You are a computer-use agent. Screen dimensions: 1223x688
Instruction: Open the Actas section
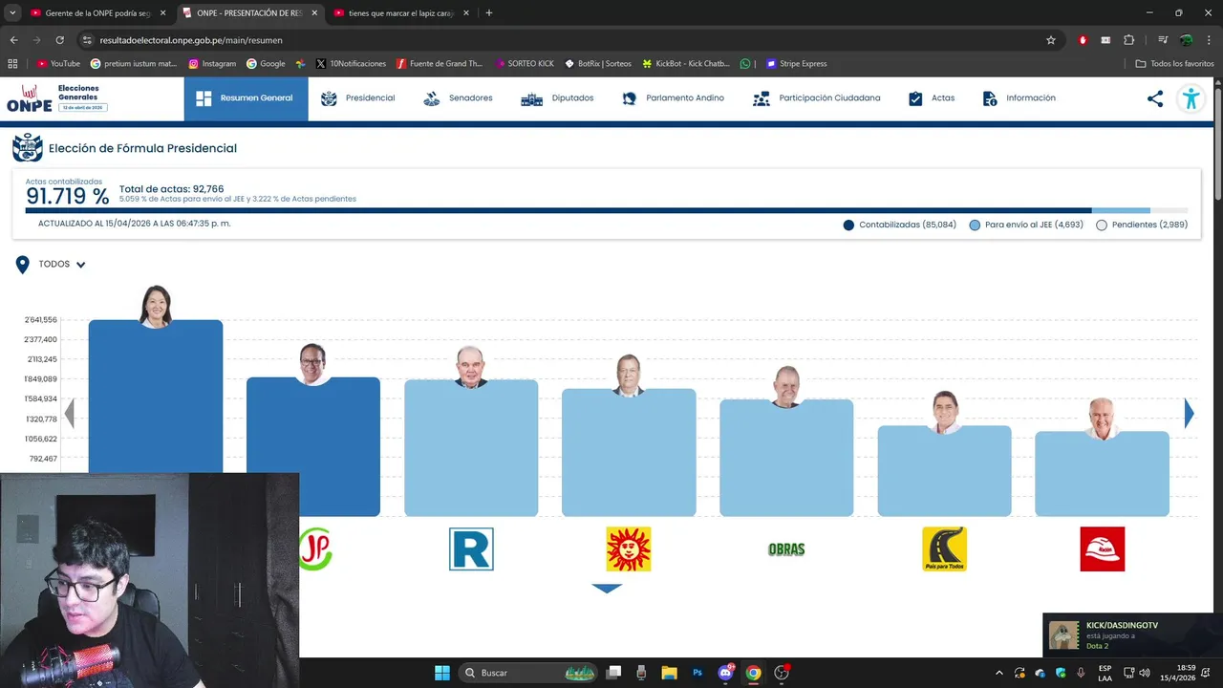931,98
